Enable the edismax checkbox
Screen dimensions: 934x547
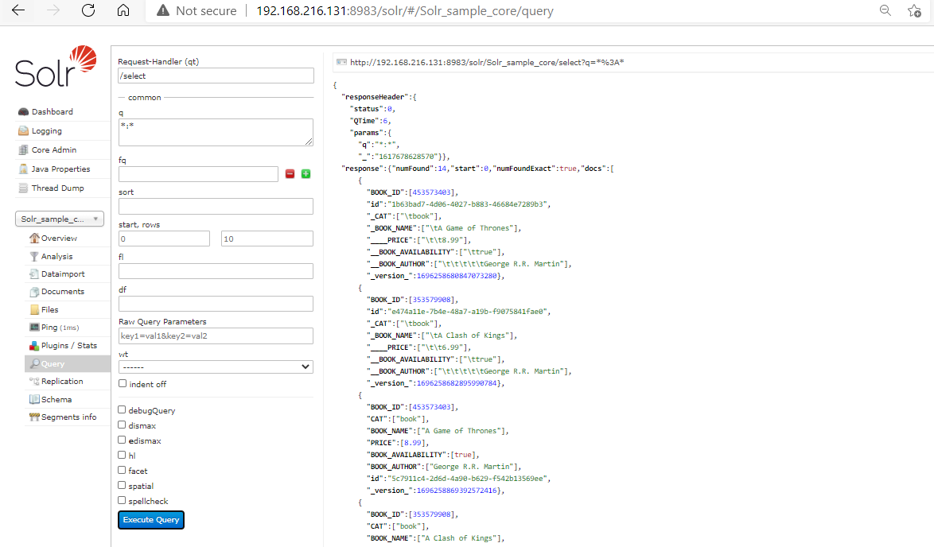coord(122,440)
